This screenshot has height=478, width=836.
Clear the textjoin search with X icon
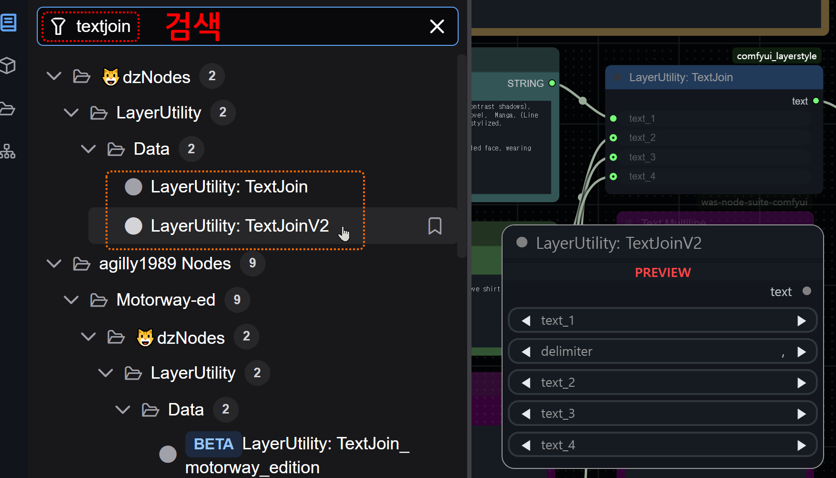click(437, 26)
